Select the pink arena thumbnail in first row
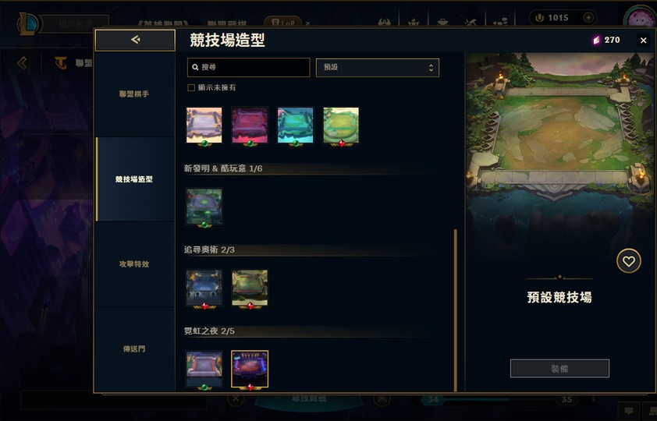 250,125
